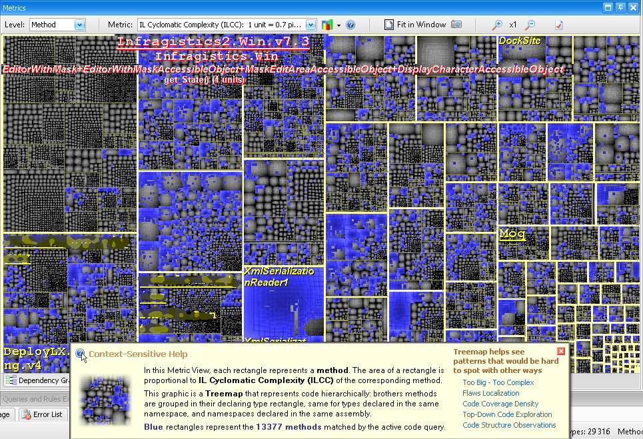Click the XmlSerializationReader1 treemap rectangle
Screen dimensions: 643x439
pos(283,303)
